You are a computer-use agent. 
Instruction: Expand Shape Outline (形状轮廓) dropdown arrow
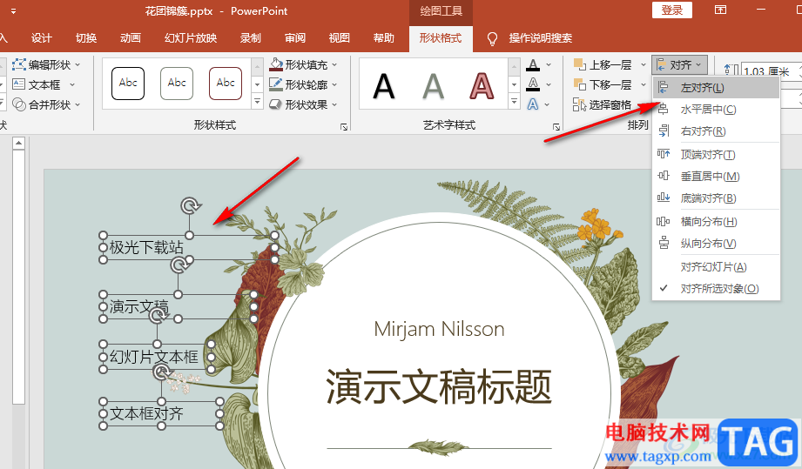click(x=334, y=84)
